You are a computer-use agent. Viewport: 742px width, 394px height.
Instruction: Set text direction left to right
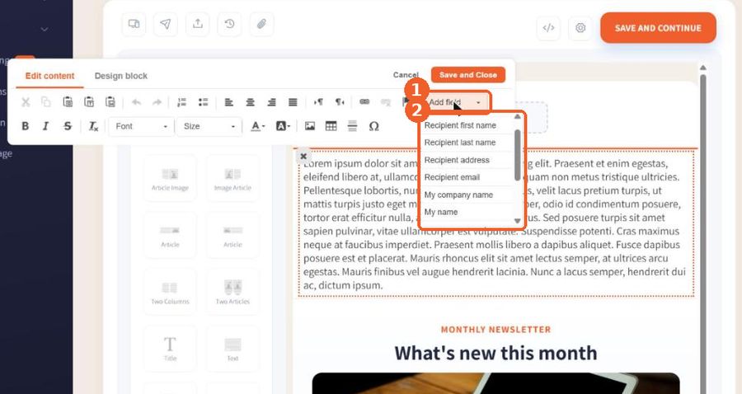click(318, 102)
